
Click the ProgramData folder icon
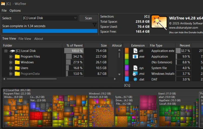point(17,74)
